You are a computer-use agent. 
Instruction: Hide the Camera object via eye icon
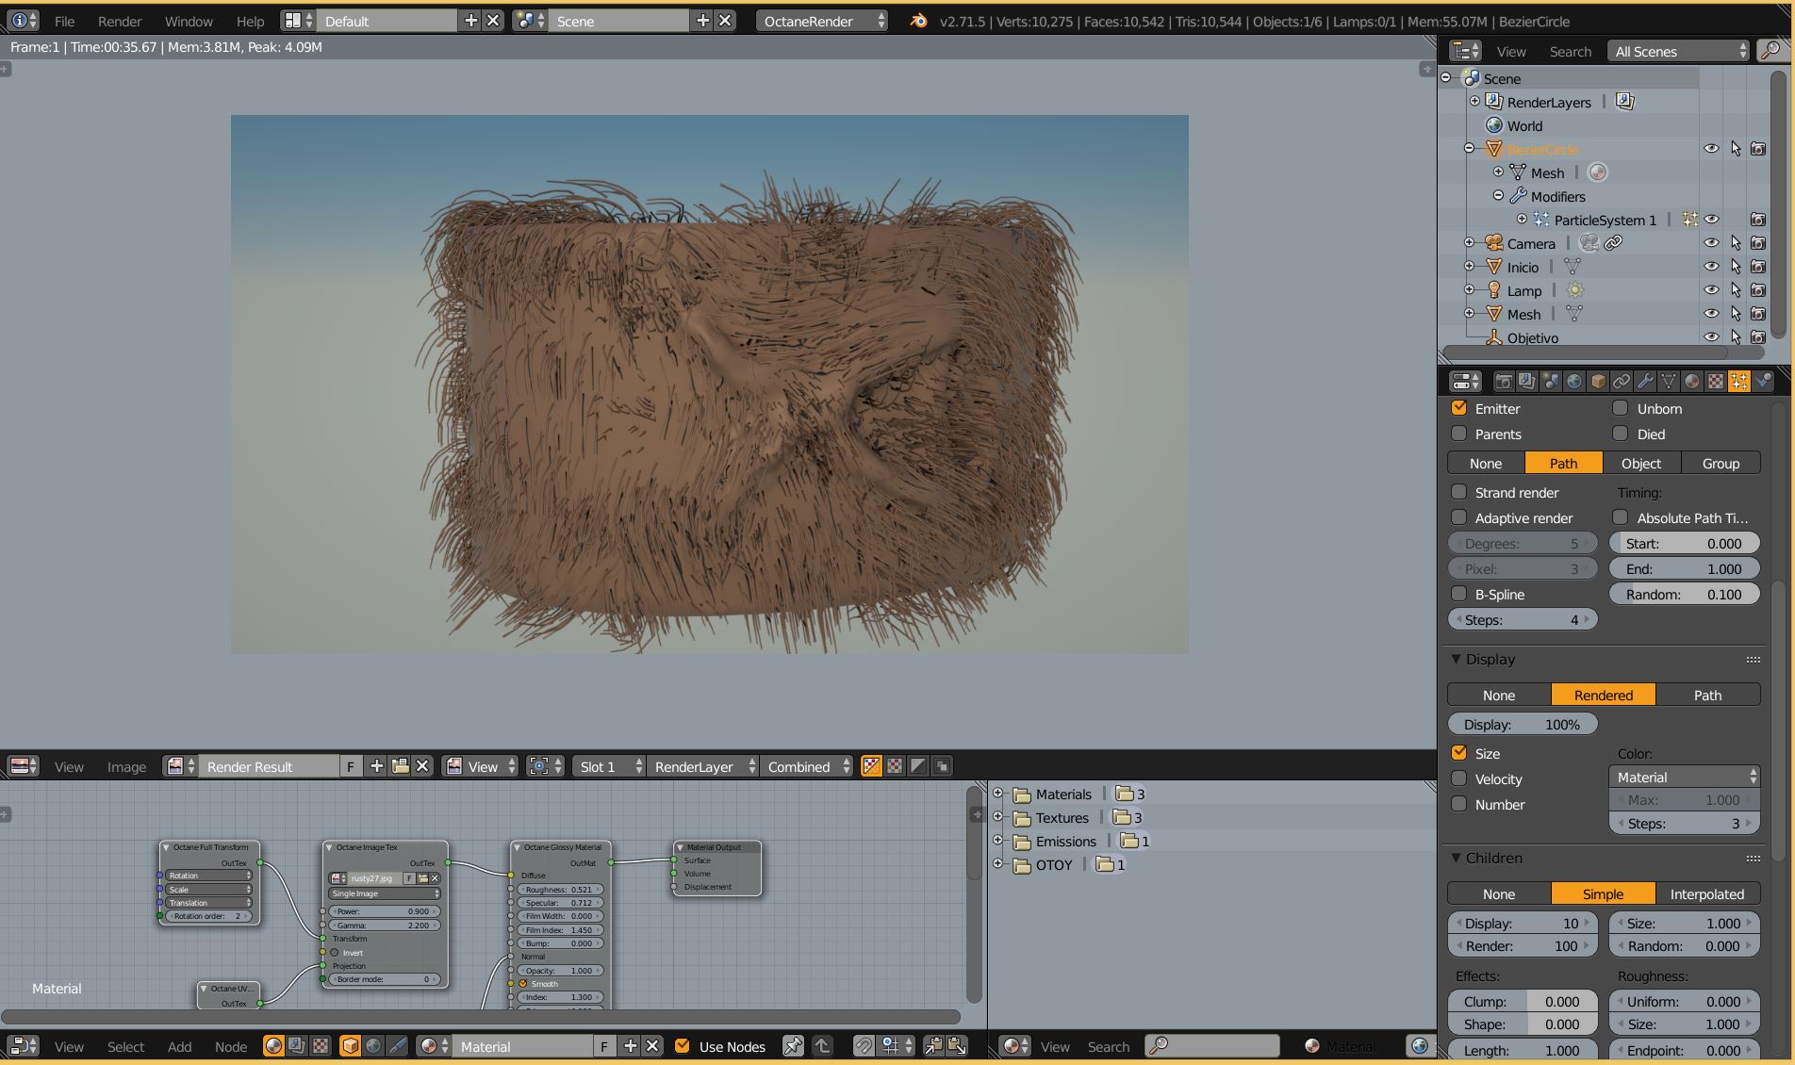click(x=1711, y=243)
